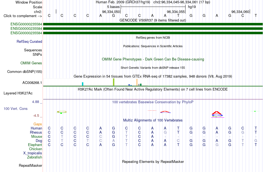Click the '5 bases' scale bar label
Image resolution: width=263 pixels, height=172 pixels.
(x=114, y=7)
